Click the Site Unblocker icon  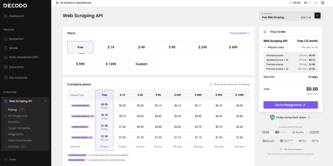coord(6,77)
